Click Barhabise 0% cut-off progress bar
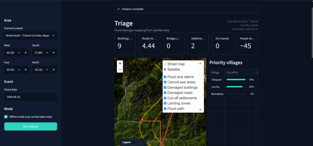This screenshot has width=313, height=146. point(236,94)
